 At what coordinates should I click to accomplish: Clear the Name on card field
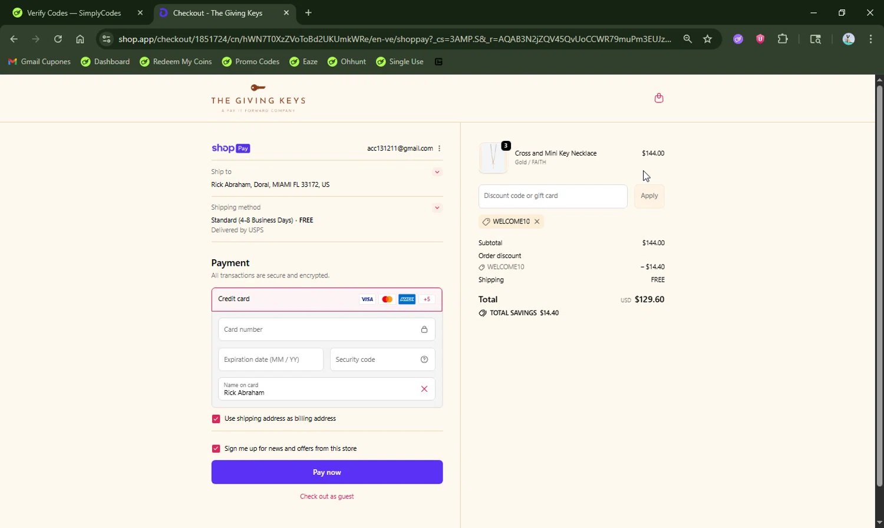point(424,389)
